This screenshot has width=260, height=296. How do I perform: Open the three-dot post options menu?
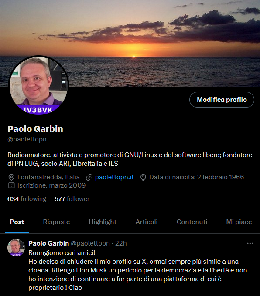tap(250, 243)
